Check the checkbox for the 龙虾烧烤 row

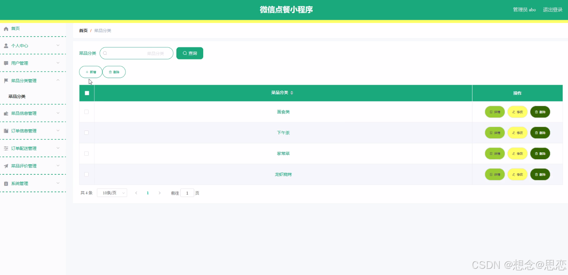[x=86, y=174]
